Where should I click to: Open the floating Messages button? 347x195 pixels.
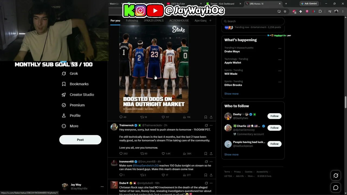336,188
